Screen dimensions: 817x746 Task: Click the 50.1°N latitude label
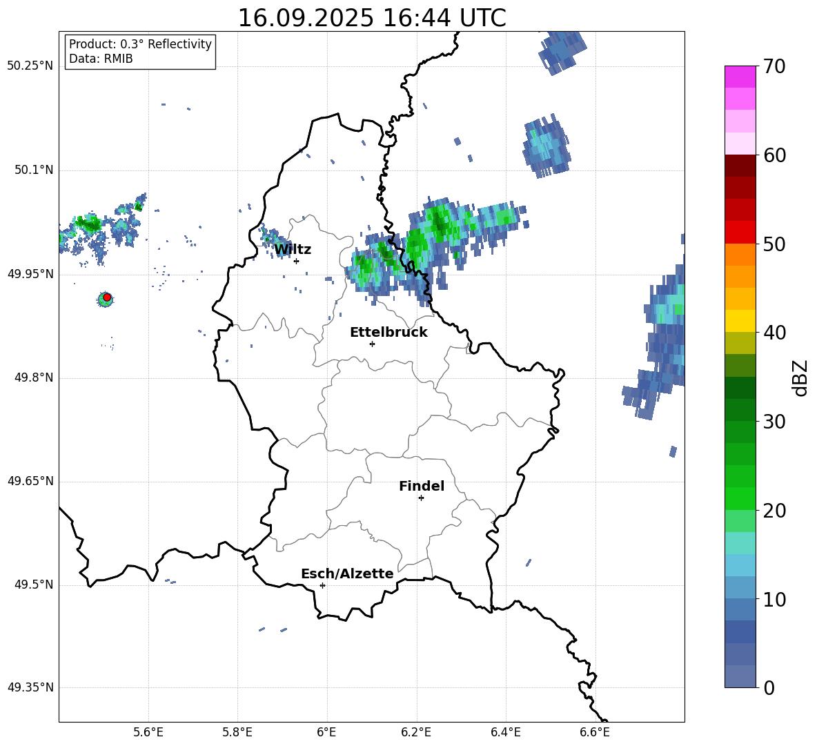tap(33, 170)
